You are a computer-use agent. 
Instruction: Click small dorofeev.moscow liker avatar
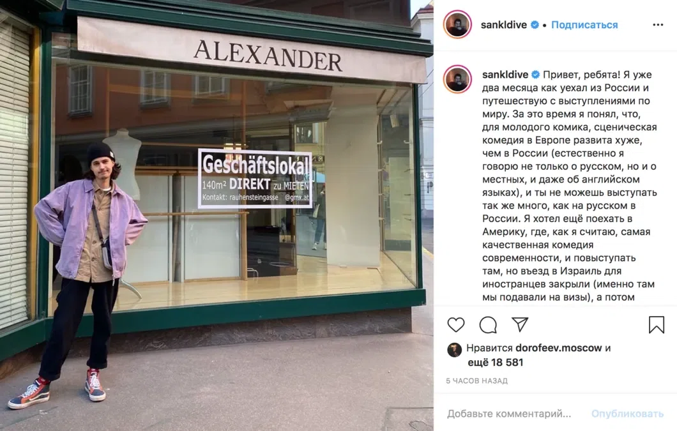pyautogui.click(x=454, y=349)
